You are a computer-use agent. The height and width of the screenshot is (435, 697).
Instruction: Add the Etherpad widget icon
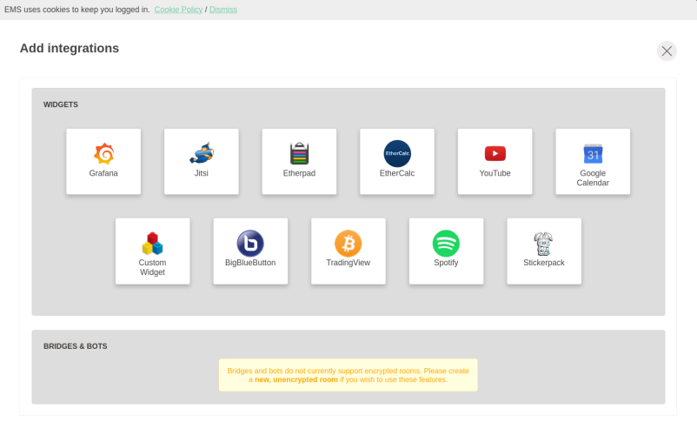299,153
